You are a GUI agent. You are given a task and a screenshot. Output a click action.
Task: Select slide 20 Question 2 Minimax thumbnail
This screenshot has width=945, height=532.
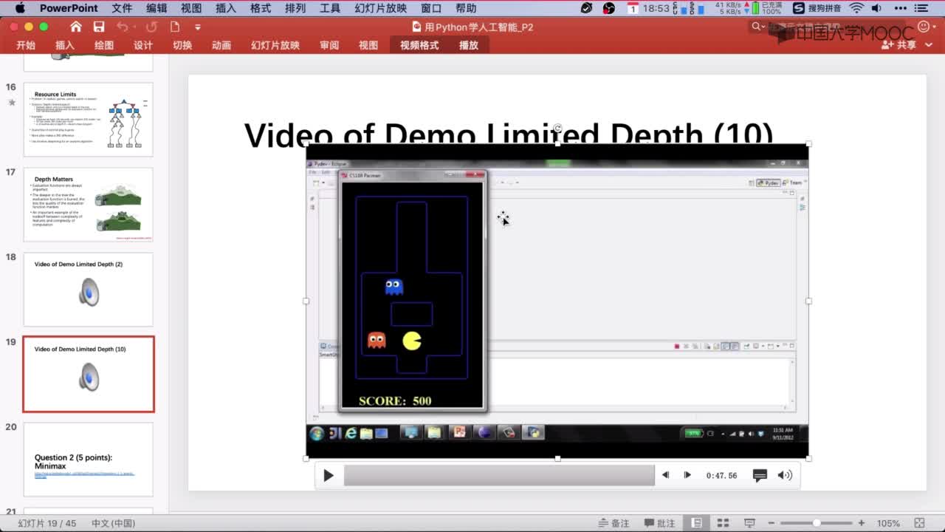88,460
